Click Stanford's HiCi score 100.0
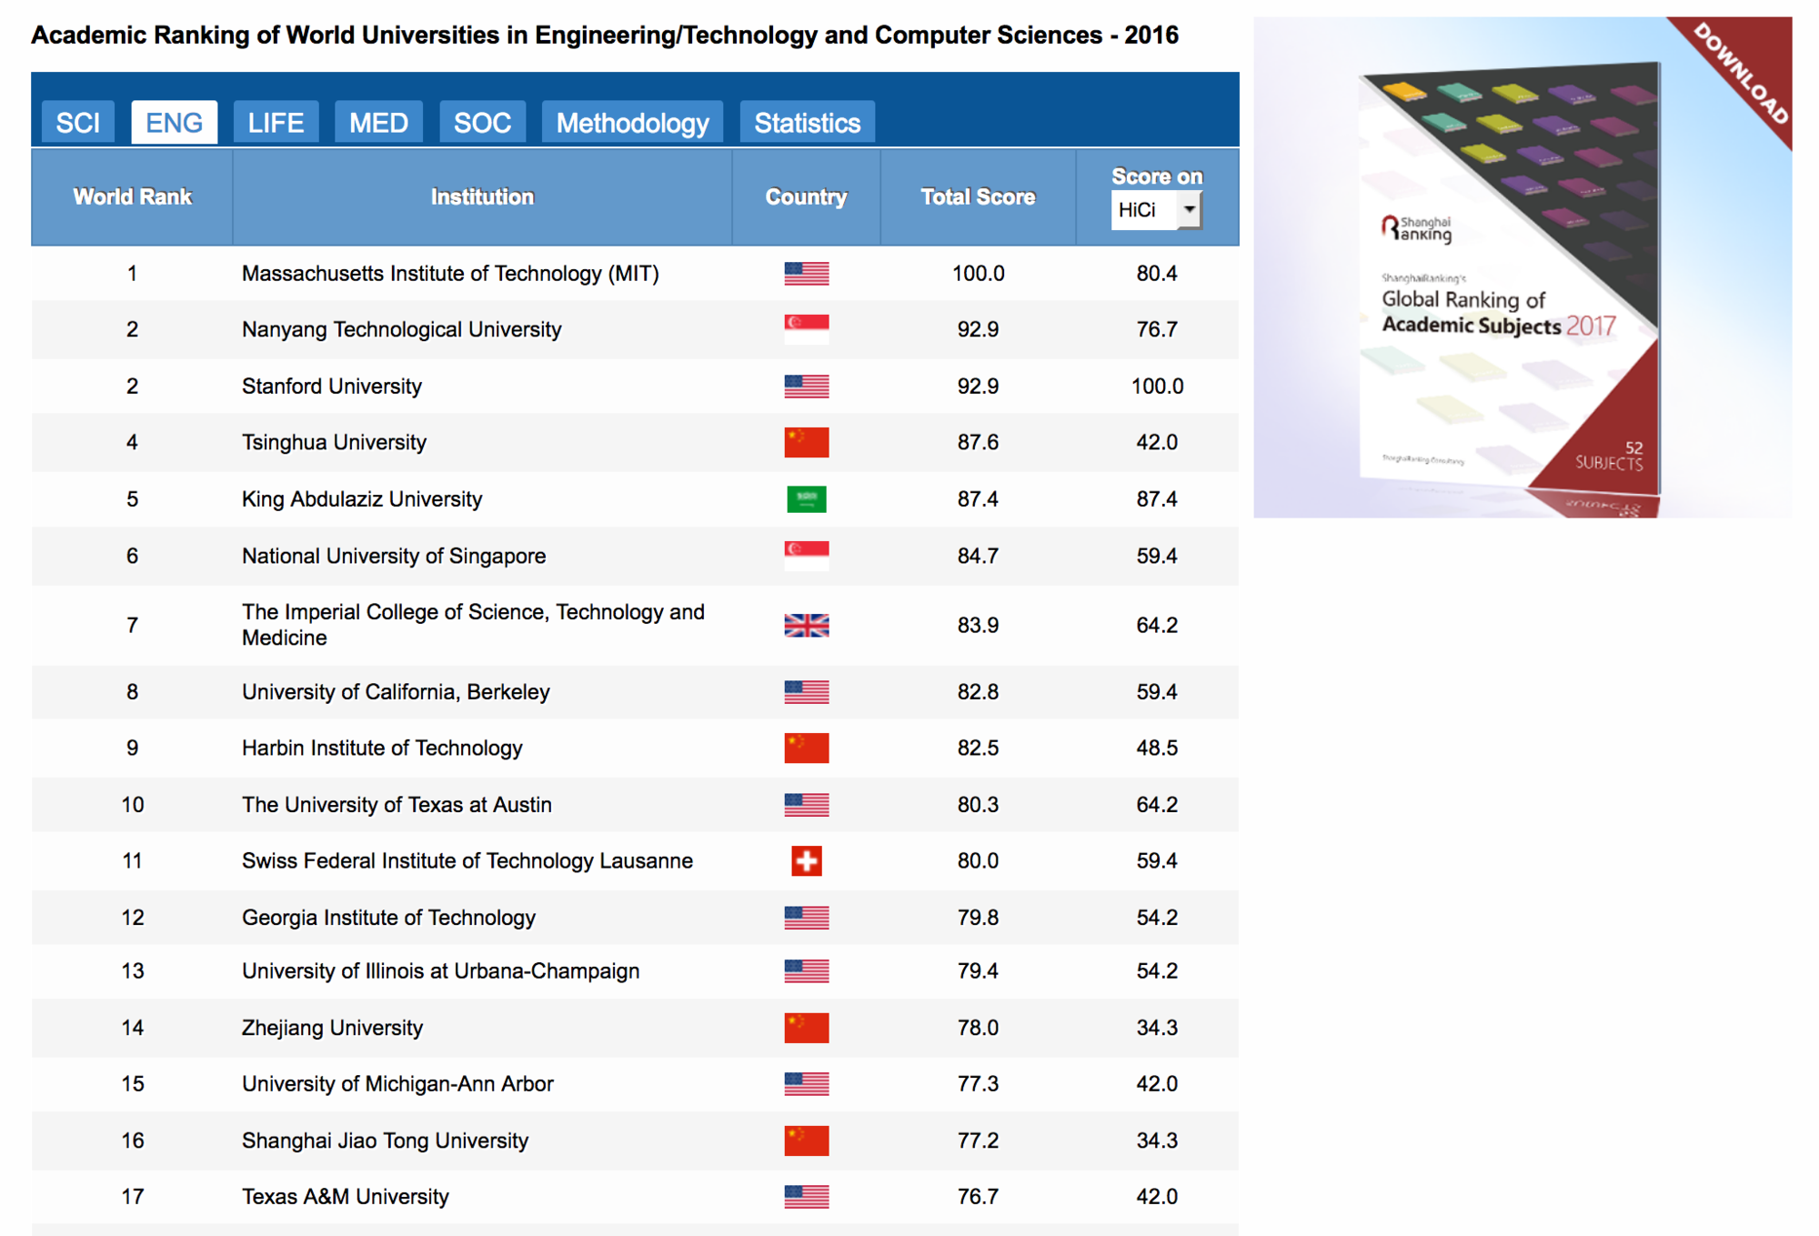 point(1157,387)
